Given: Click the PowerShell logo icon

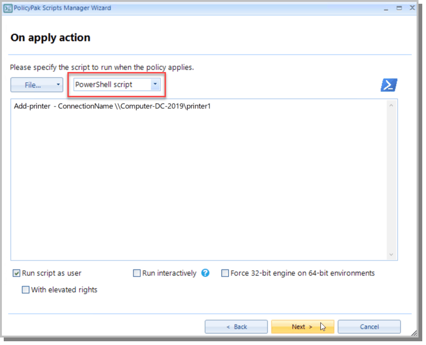Looking at the screenshot, I should 389,85.
